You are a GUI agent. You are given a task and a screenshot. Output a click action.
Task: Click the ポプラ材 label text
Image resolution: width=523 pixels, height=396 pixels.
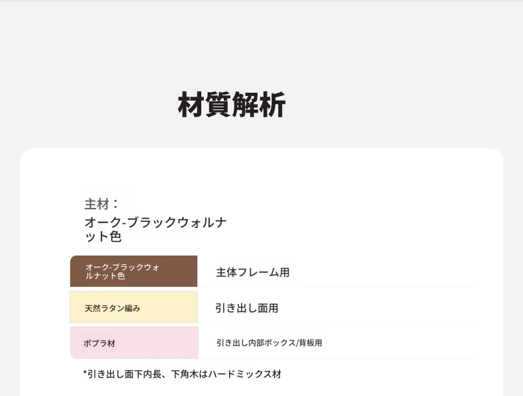pyautogui.click(x=99, y=343)
